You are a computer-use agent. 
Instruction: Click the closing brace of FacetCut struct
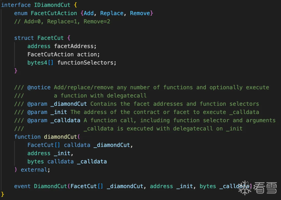coord(16,71)
